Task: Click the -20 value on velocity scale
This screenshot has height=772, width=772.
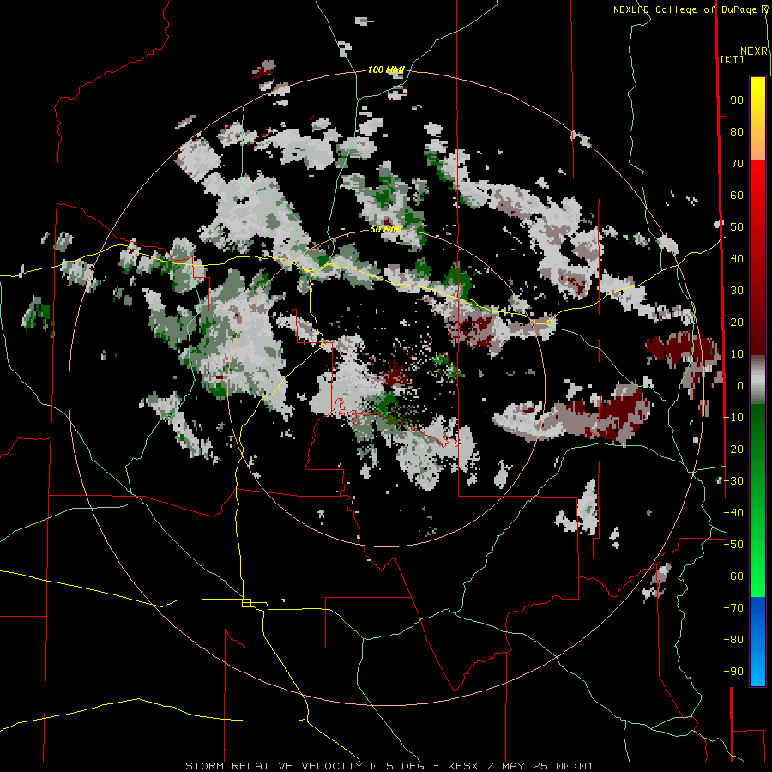Action: (733, 449)
